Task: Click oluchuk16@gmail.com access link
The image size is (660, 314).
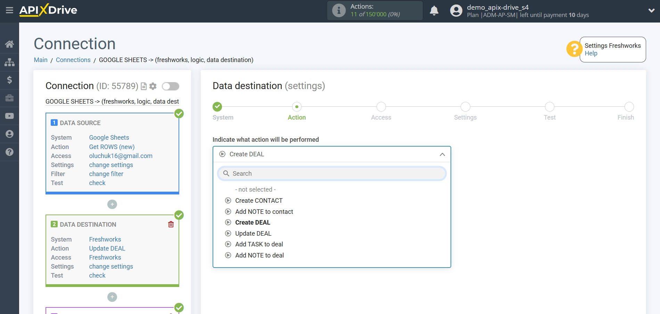Action: tap(121, 156)
